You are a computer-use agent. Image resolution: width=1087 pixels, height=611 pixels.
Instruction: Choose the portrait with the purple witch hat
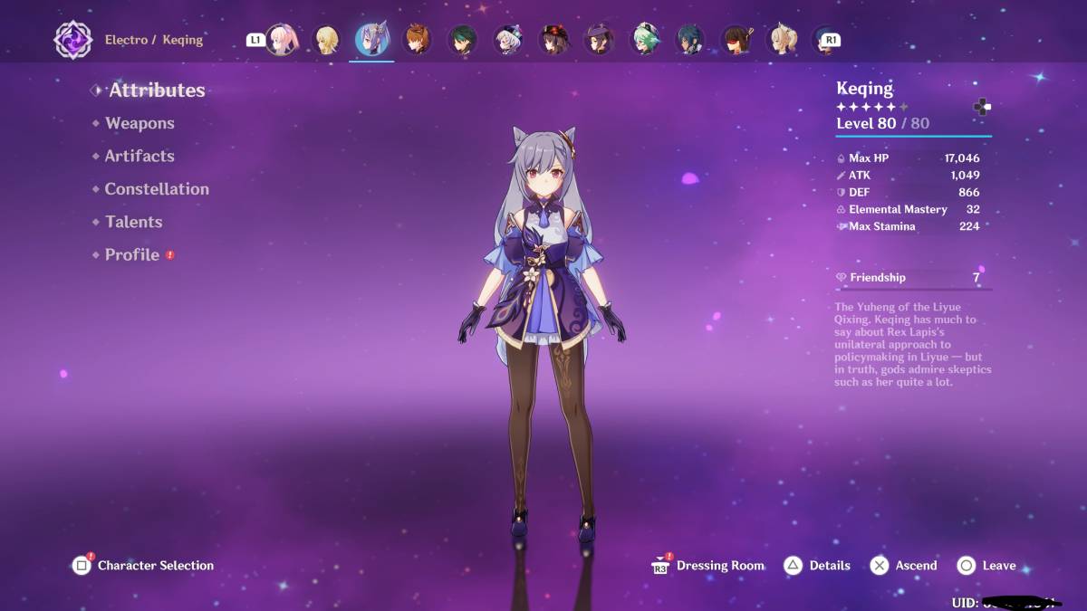click(x=599, y=40)
